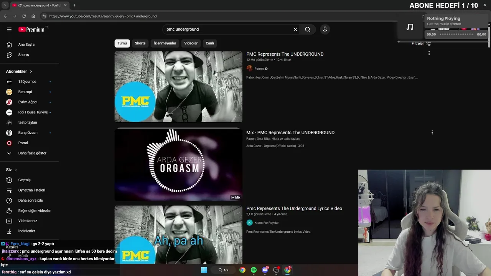This screenshot has width=491, height=276.
Task: Click the browser home icon
Action: tap(33, 16)
